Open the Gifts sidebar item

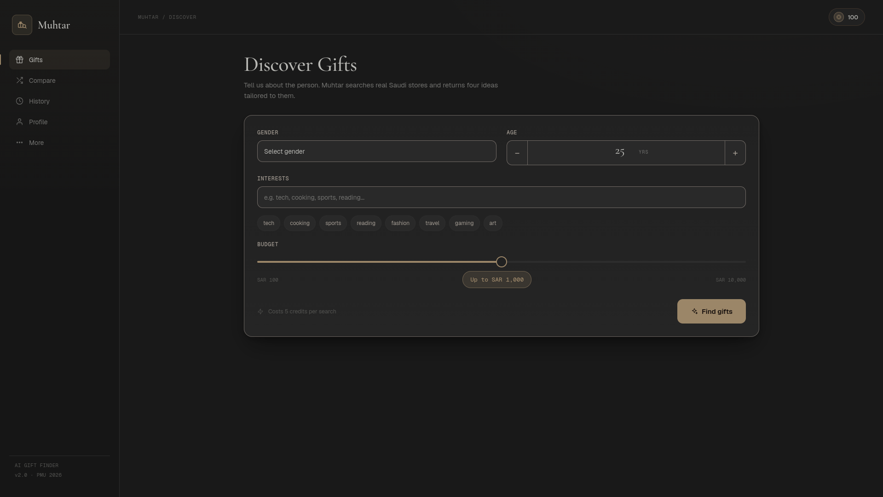pyautogui.click(x=59, y=60)
